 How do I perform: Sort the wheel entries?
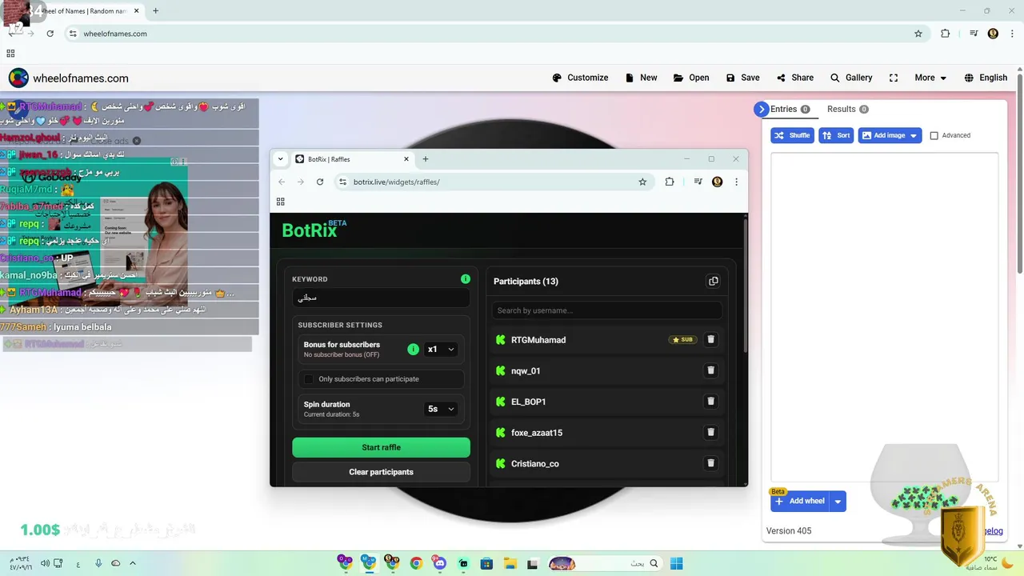(x=836, y=135)
